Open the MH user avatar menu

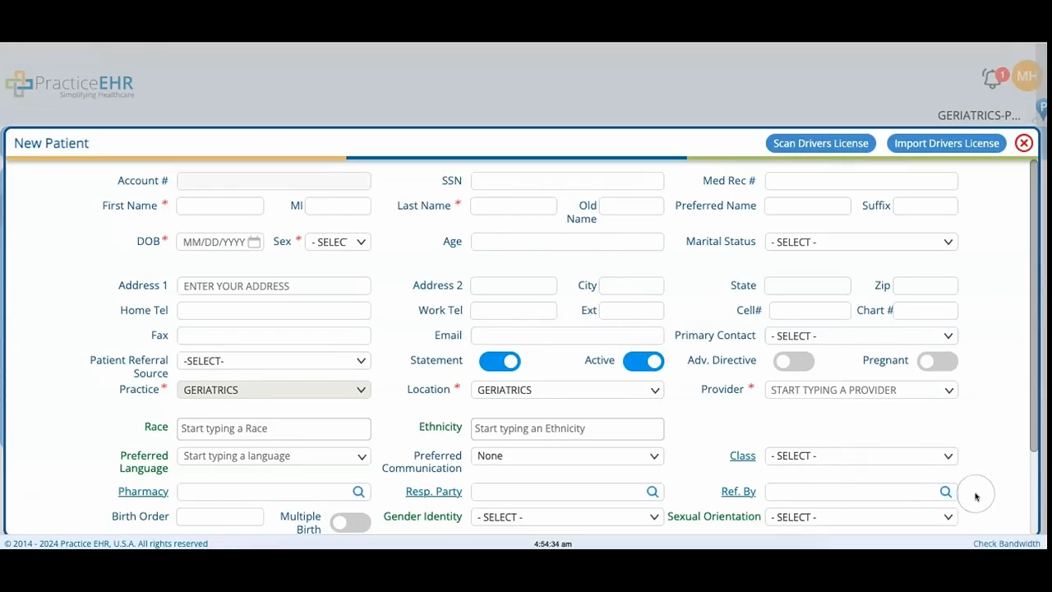[1027, 76]
